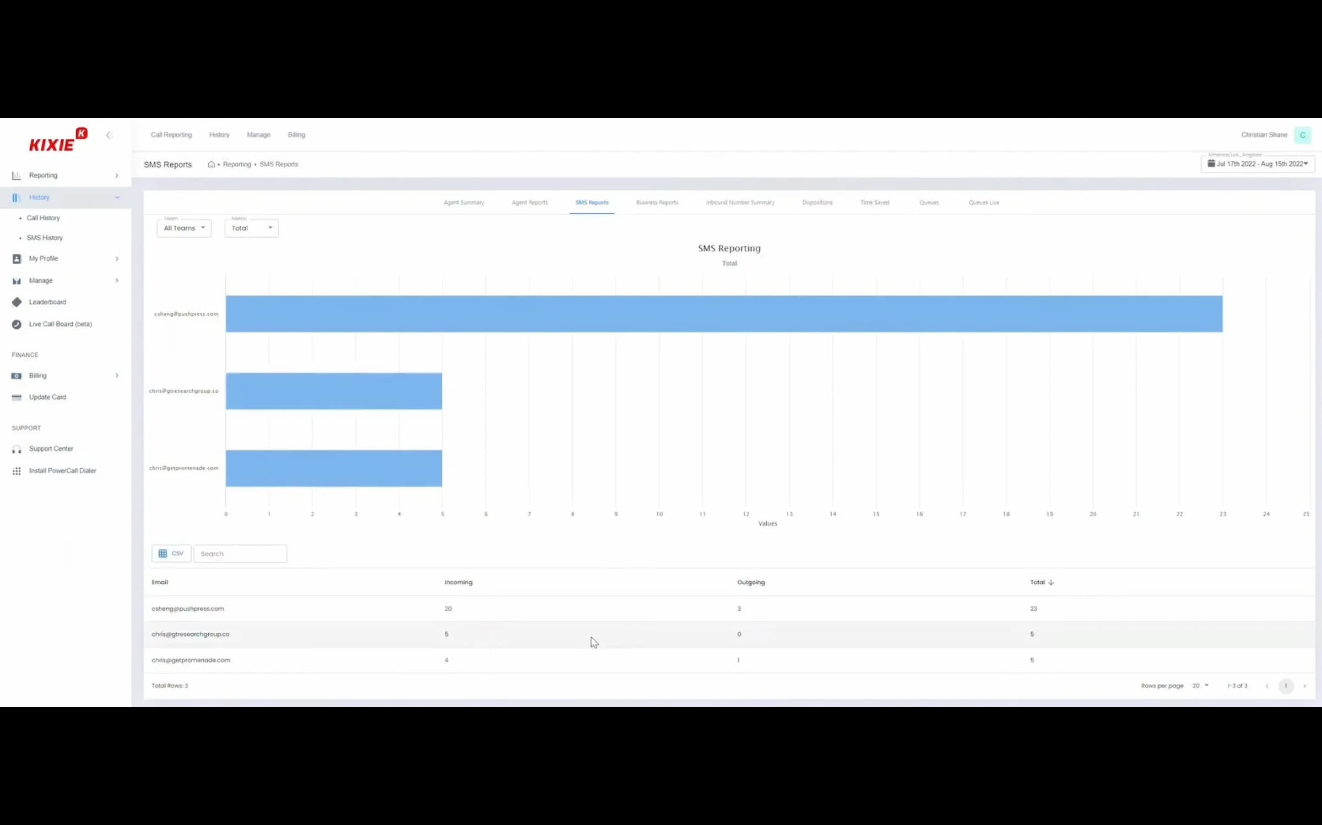Click the History books icon in sidebar
This screenshot has width=1322, height=825.
[17, 197]
